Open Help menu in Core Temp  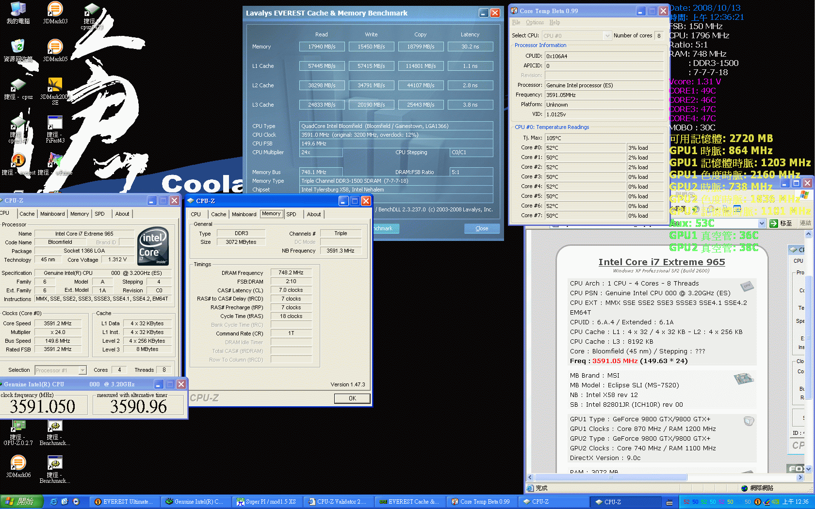(554, 22)
